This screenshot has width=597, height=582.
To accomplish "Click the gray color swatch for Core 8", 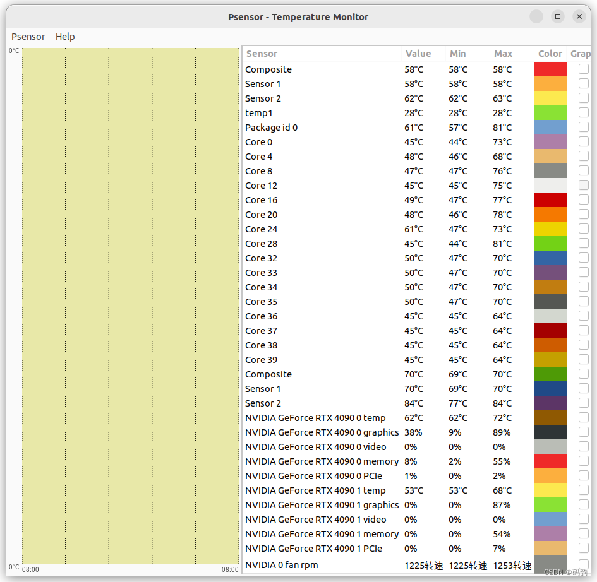I will (x=550, y=170).
